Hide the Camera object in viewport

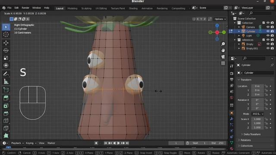point(268,27)
